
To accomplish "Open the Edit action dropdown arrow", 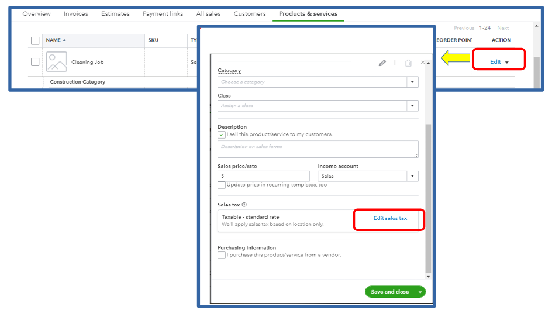I will pyautogui.click(x=507, y=63).
